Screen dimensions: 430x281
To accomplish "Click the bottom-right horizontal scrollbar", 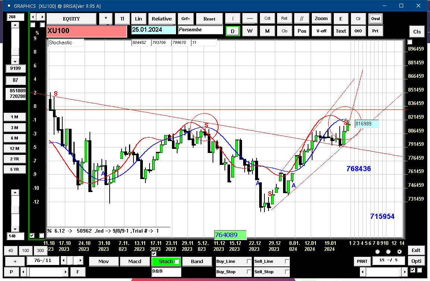I will coord(383,272).
